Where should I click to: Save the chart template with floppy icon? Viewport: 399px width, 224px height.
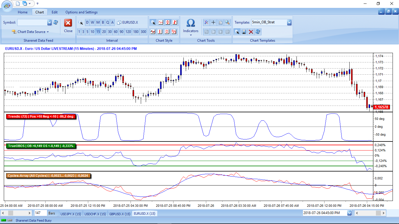tap(244, 32)
